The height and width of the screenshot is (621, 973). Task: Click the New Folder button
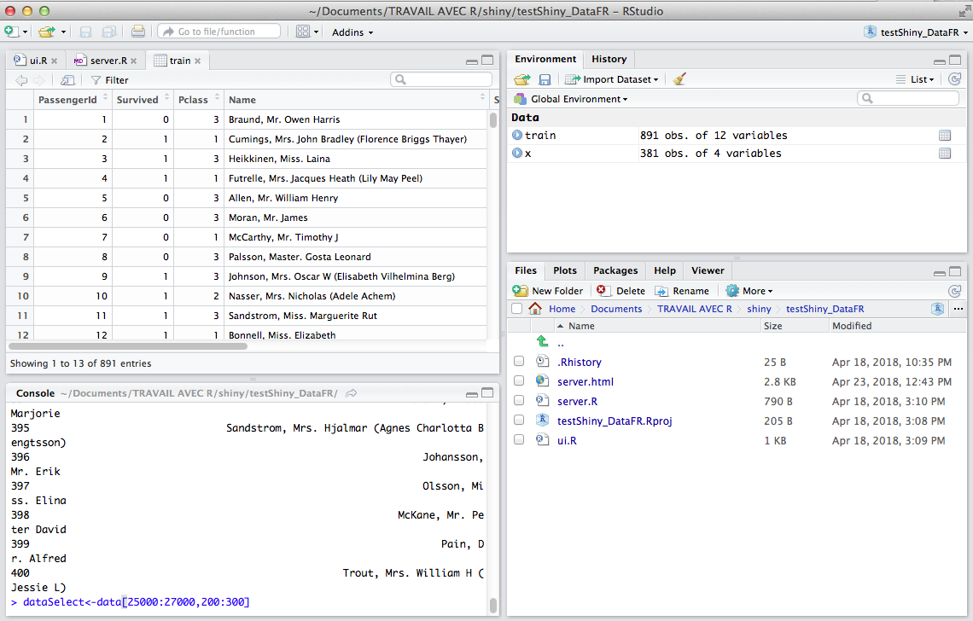[548, 291]
